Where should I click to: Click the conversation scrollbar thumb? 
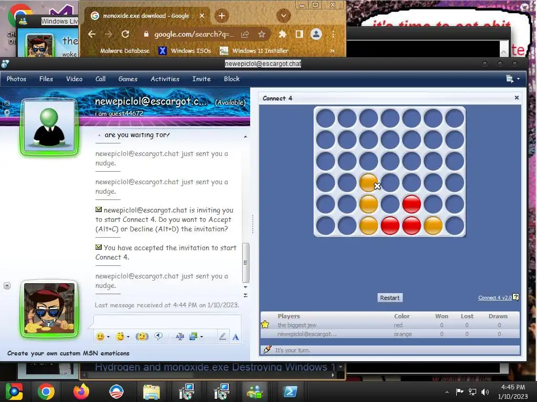pos(245,263)
